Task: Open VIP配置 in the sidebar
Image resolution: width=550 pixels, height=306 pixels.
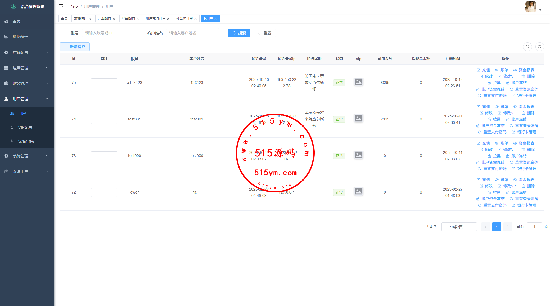Action: pos(25,127)
